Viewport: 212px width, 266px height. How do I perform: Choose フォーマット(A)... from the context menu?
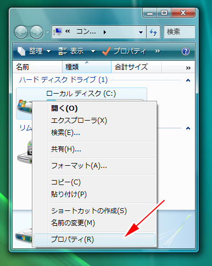tap(94, 166)
